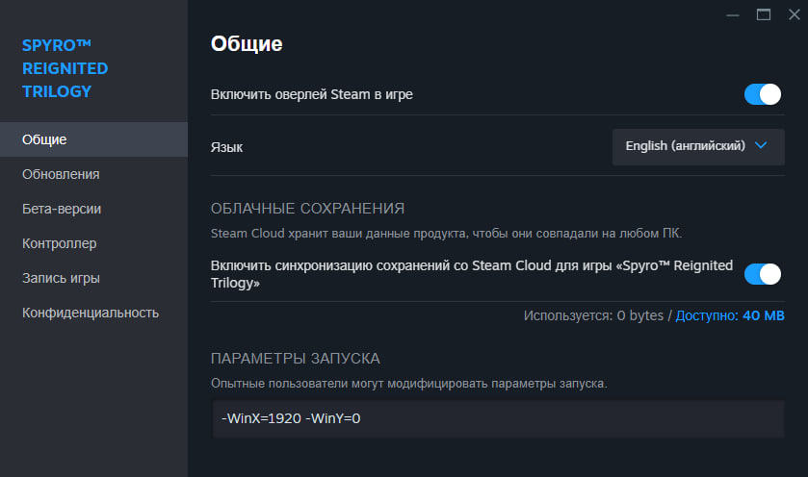Click the Опытные пользователи description text
808x477 pixels.
click(x=408, y=384)
